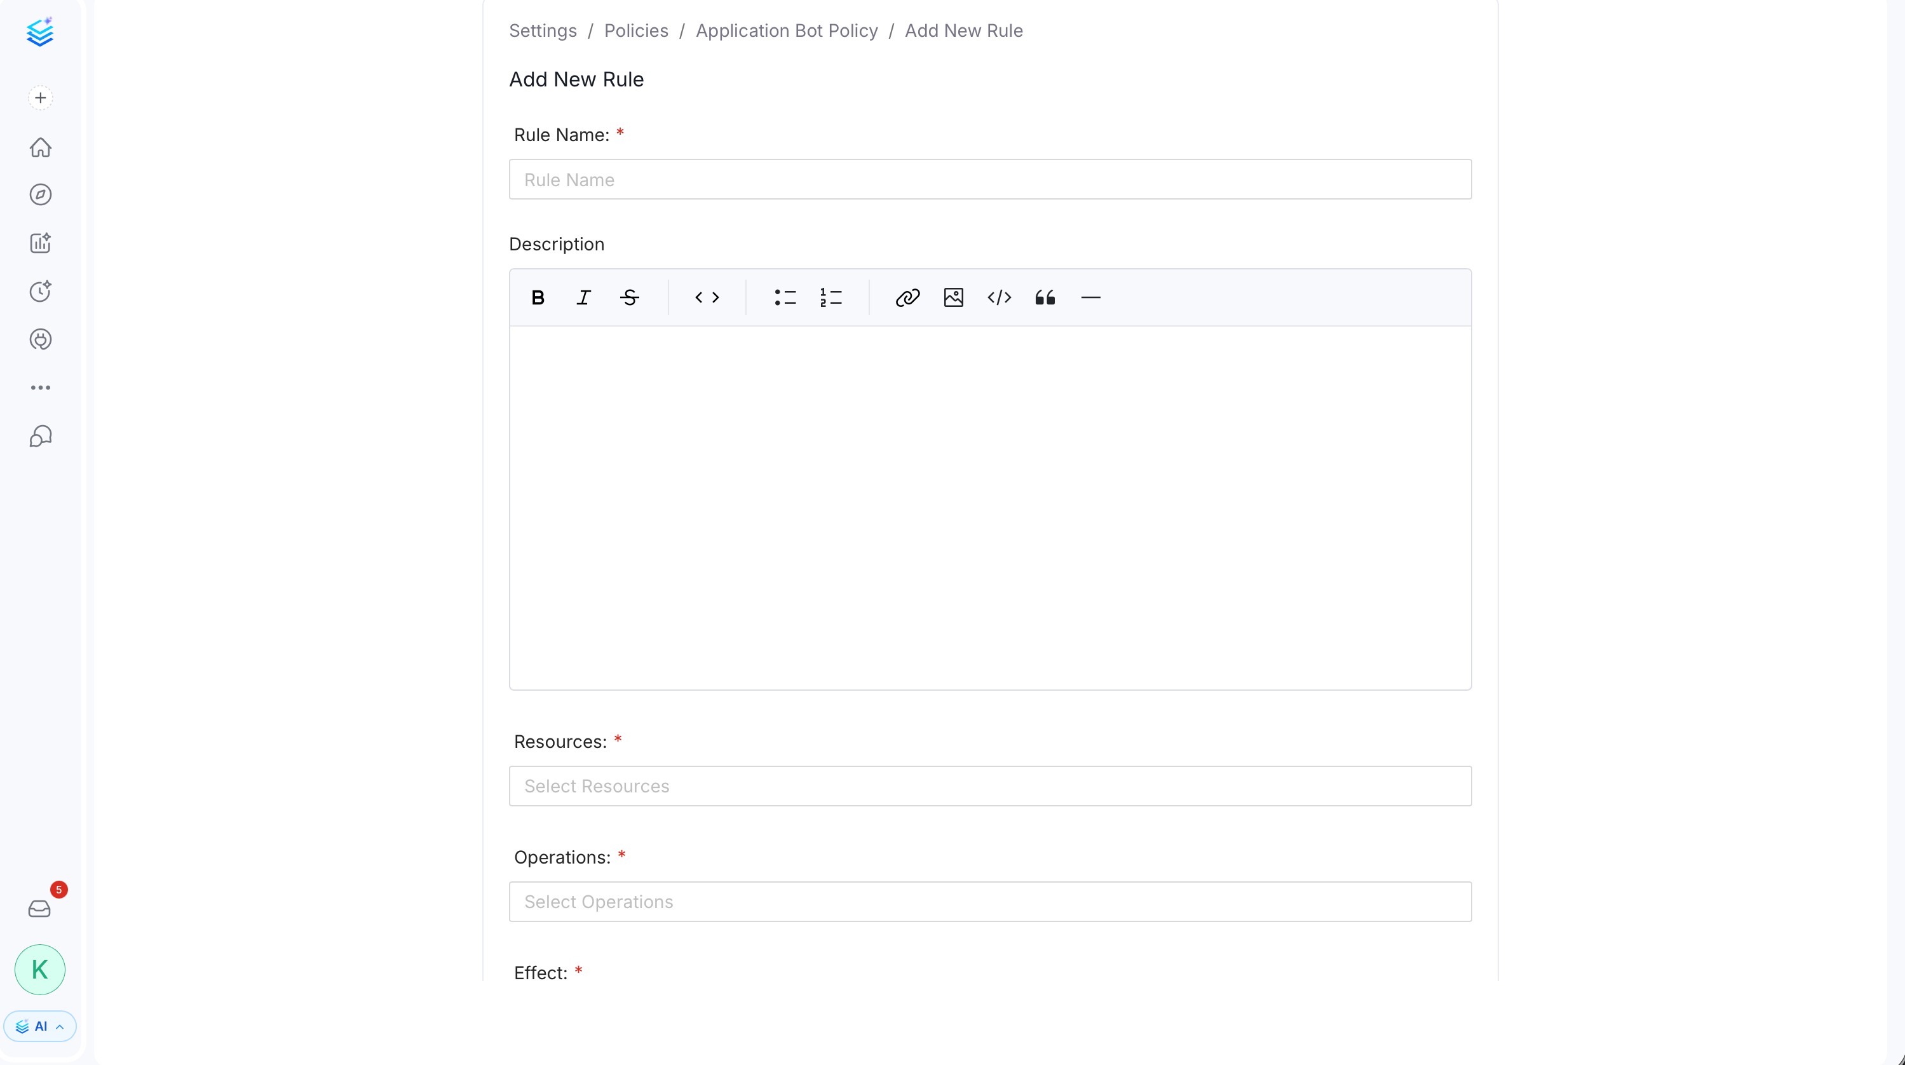This screenshot has height=1065, width=1905.
Task: Insert a horizontal rule
Action: pos(1091,297)
